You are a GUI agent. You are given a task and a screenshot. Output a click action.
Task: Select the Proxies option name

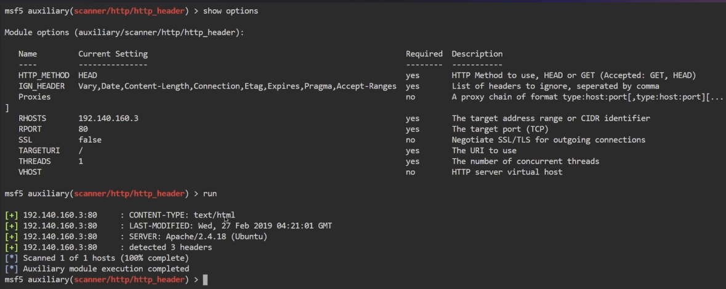pyautogui.click(x=34, y=97)
